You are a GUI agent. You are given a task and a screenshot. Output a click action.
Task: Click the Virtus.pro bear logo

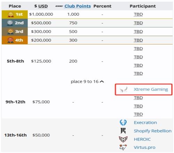(x=123, y=147)
